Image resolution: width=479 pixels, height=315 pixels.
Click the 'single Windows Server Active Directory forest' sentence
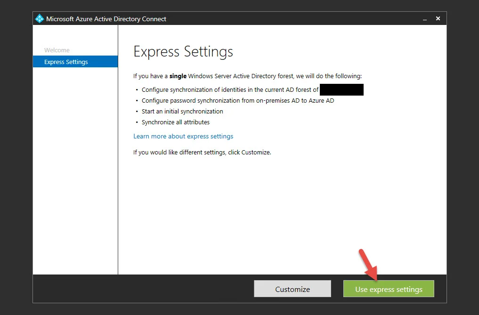point(247,76)
